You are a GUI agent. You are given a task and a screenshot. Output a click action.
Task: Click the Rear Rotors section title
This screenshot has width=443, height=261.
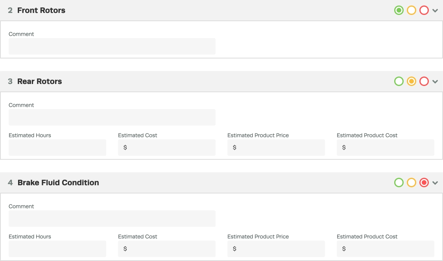40,82
